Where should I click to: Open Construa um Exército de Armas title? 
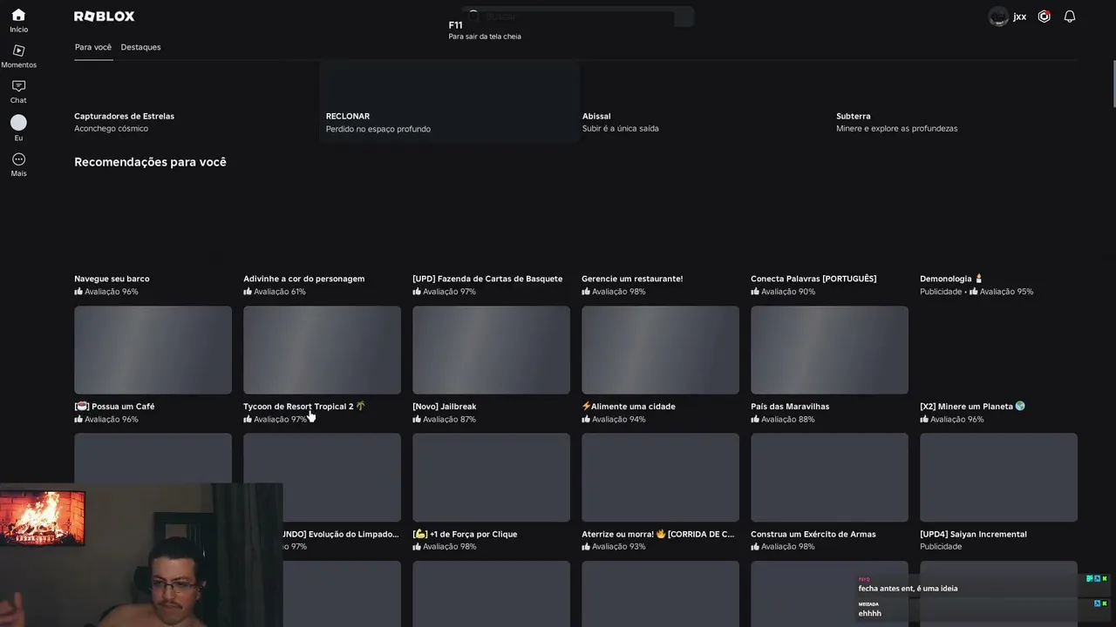813,535
